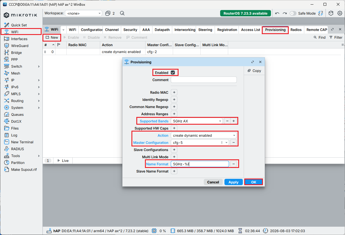Add a Slave Configurations value with its plus button

174,150
